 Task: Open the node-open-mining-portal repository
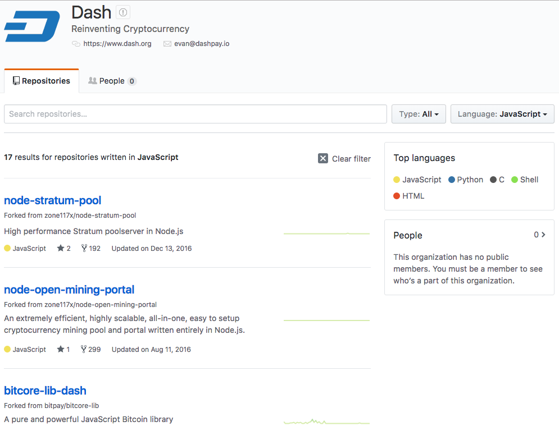coord(69,290)
